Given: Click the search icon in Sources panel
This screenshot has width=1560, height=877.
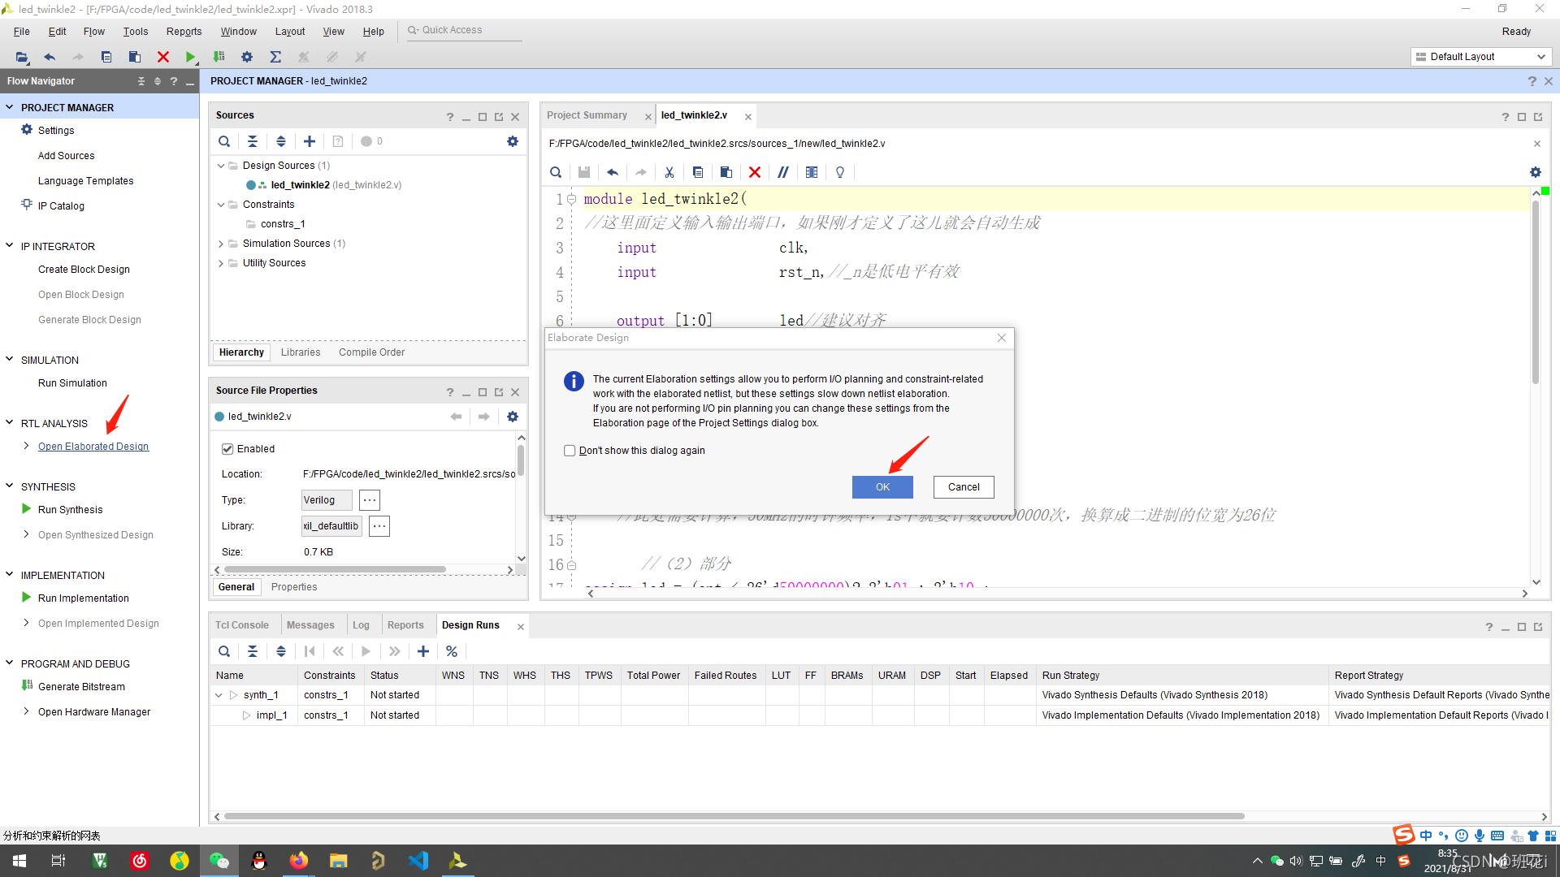Looking at the screenshot, I should point(224,141).
